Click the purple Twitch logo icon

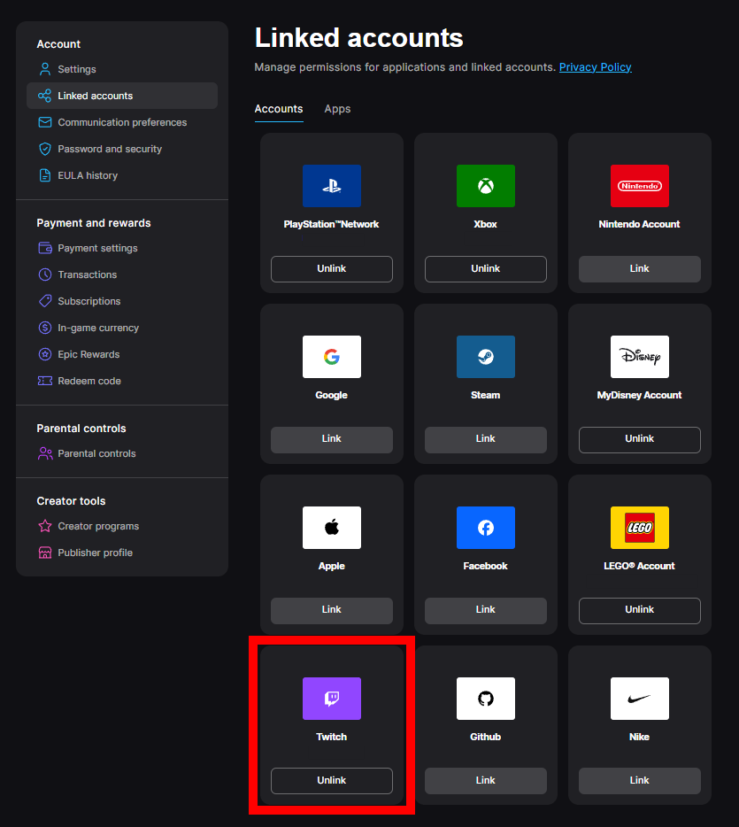(x=331, y=699)
